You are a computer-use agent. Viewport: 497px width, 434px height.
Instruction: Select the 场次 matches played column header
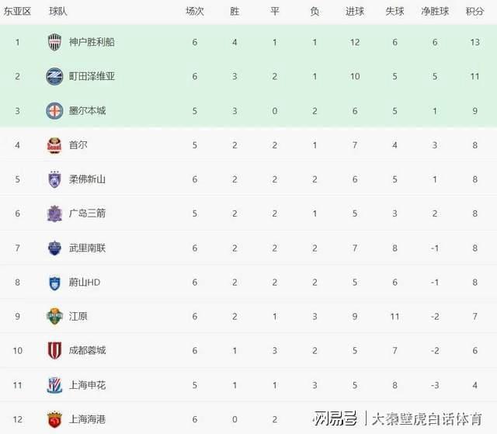[x=195, y=12]
